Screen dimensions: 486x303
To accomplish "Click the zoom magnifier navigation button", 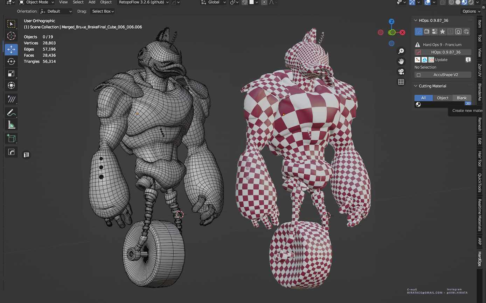I will [401, 51].
